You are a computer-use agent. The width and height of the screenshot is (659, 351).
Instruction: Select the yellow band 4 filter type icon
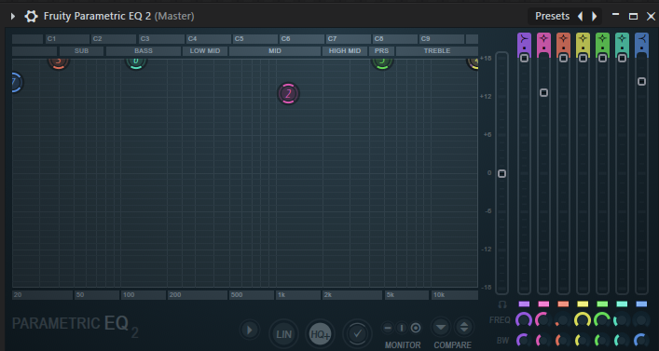coord(583,39)
